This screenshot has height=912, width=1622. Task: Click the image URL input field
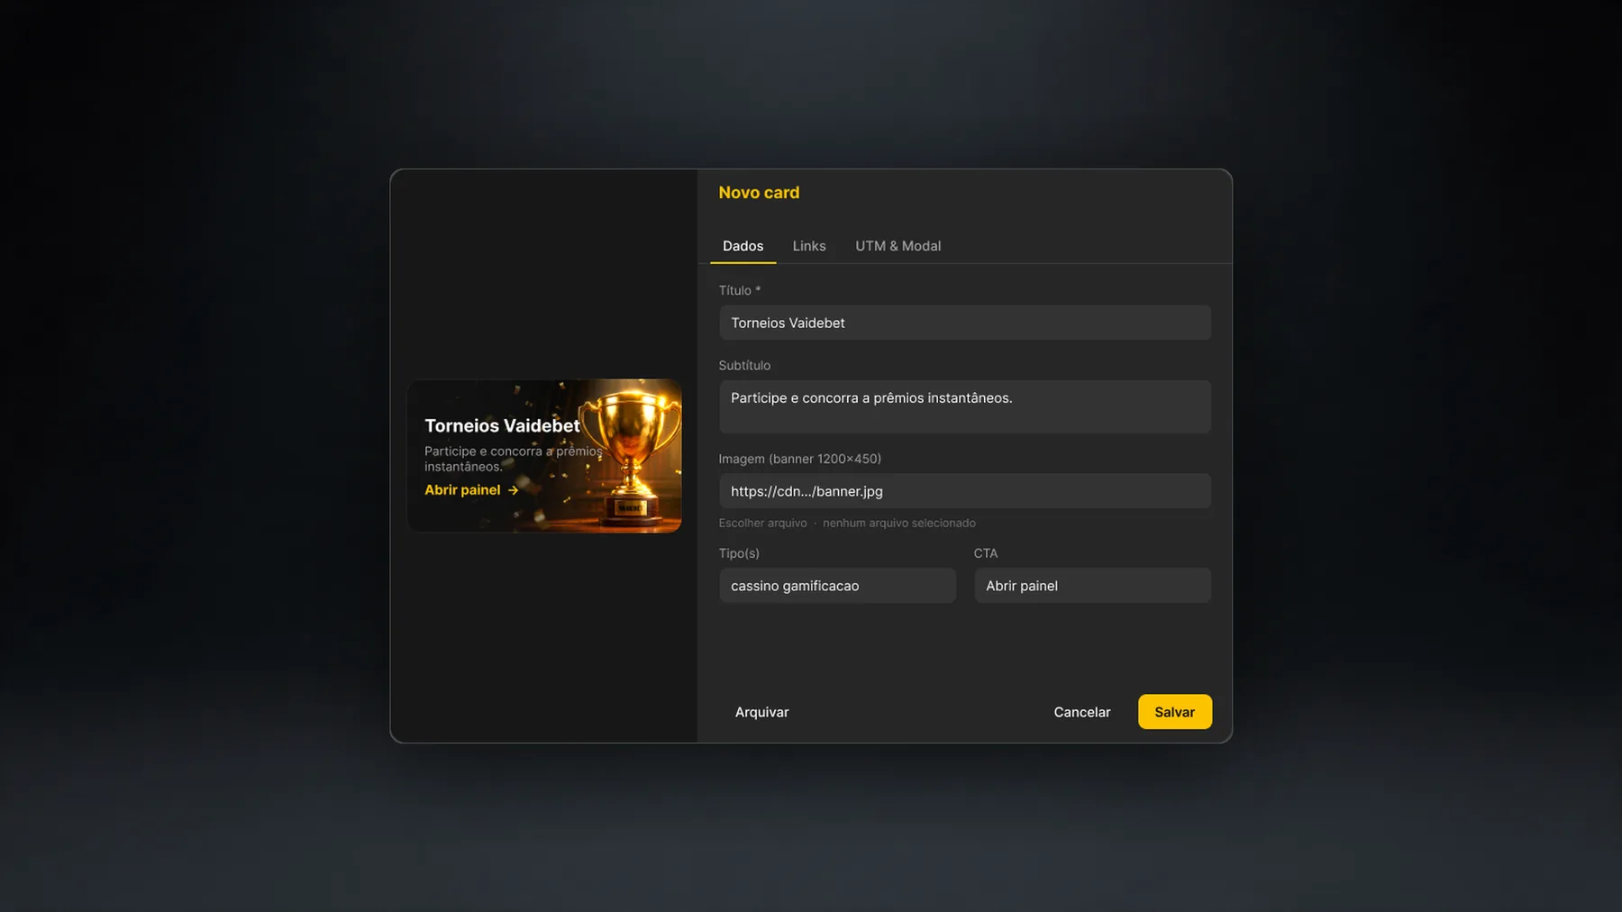[964, 491]
